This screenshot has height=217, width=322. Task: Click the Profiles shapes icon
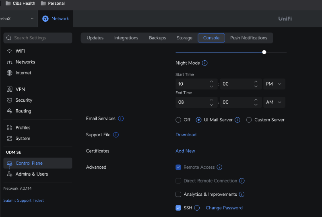(x=9, y=127)
